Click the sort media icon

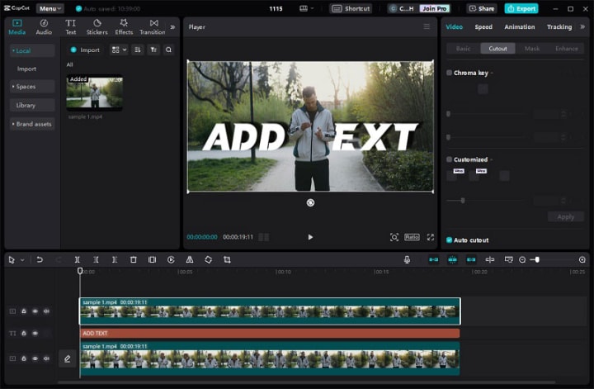tap(138, 50)
